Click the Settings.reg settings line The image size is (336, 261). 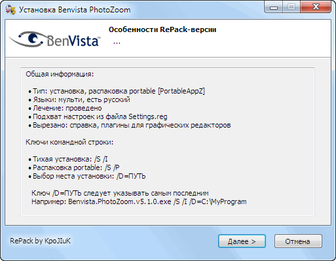coord(98,116)
